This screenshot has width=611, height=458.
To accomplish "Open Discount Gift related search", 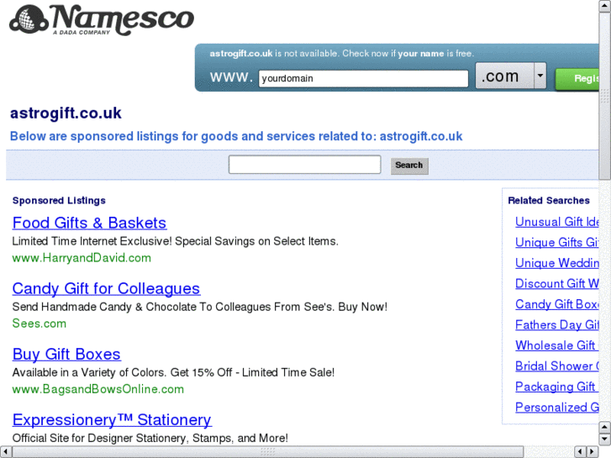I will point(557,284).
